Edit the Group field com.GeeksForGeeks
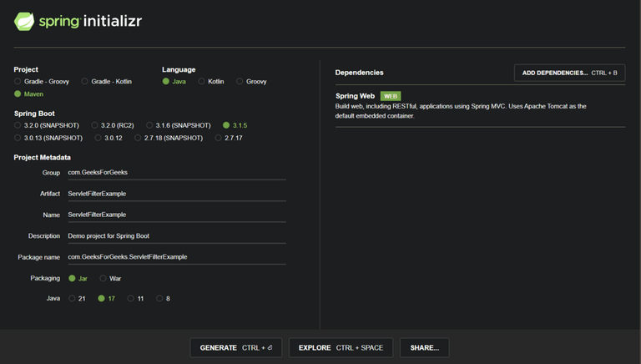The image size is (641, 364). 177,173
